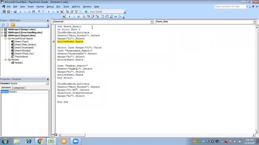Close the Properties panel

[x=48, y=79]
